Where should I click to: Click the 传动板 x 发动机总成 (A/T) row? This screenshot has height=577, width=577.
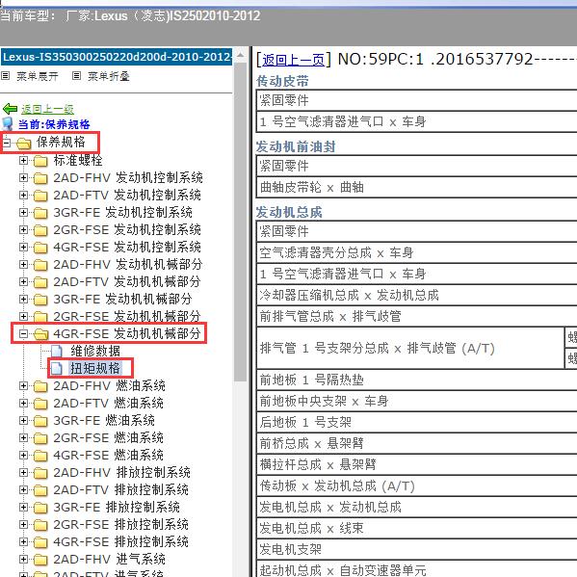click(x=416, y=486)
